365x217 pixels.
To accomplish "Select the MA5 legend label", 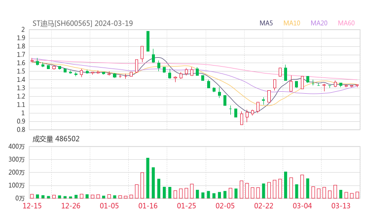I will (x=266, y=23).
